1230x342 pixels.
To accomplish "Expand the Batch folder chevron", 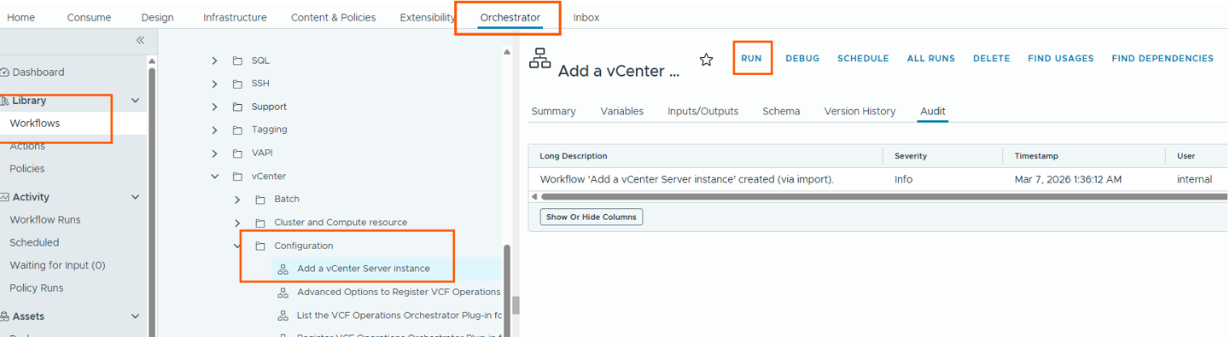I will pos(237,200).
